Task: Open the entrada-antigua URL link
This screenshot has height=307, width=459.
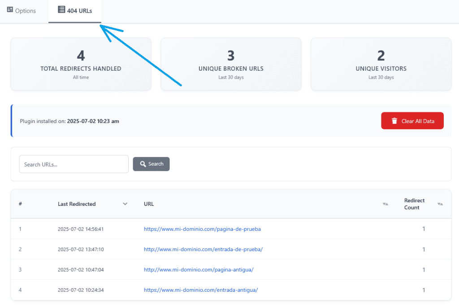Action: click(x=201, y=290)
